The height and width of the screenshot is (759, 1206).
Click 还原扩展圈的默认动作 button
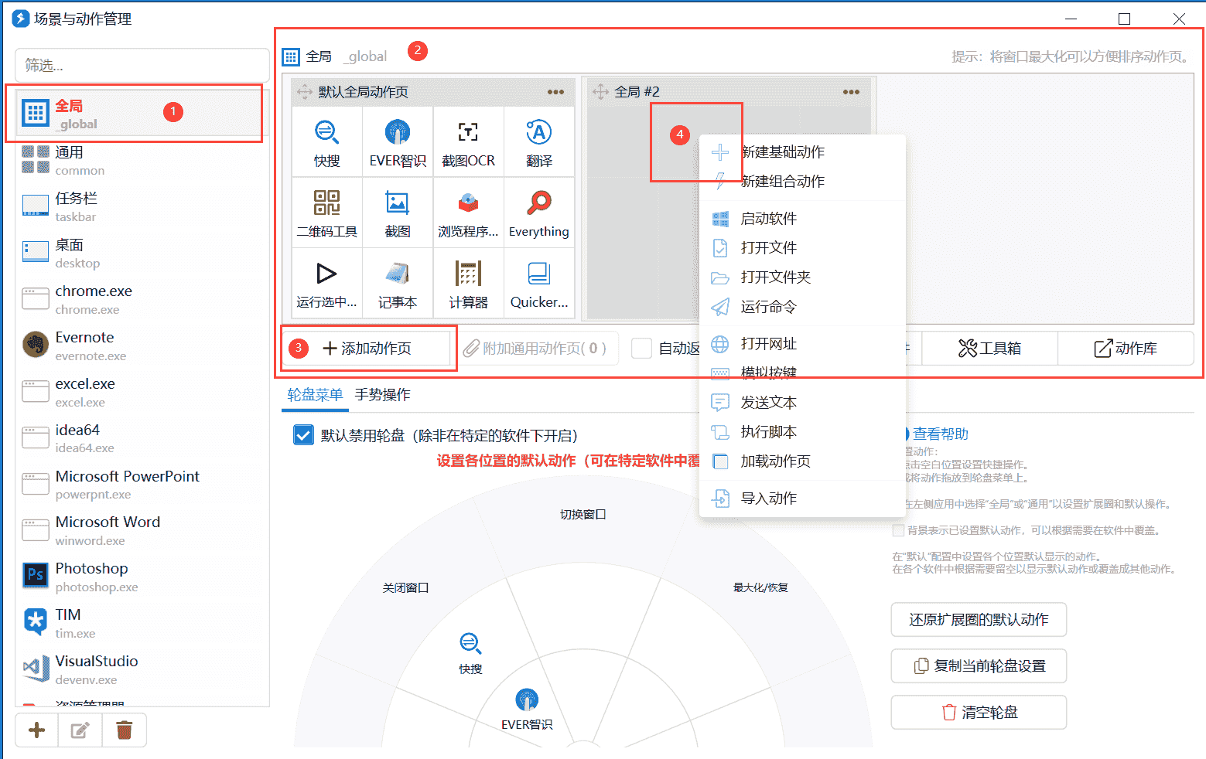979,620
